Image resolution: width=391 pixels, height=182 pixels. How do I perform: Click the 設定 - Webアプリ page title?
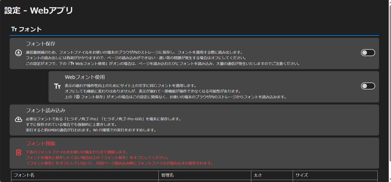(x=38, y=10)
